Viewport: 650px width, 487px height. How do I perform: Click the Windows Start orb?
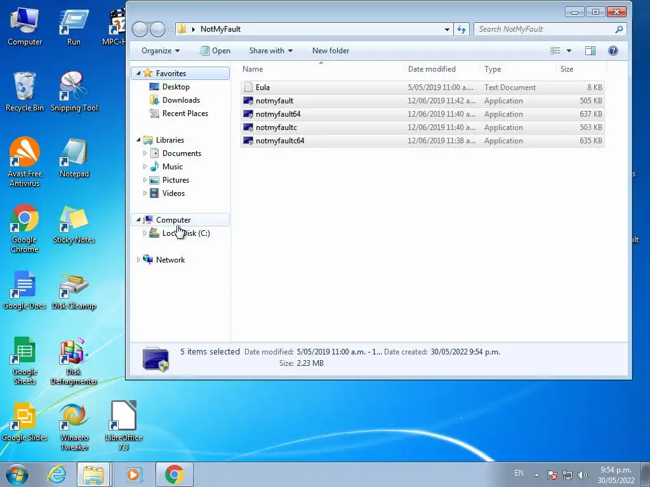pos(17,474)
